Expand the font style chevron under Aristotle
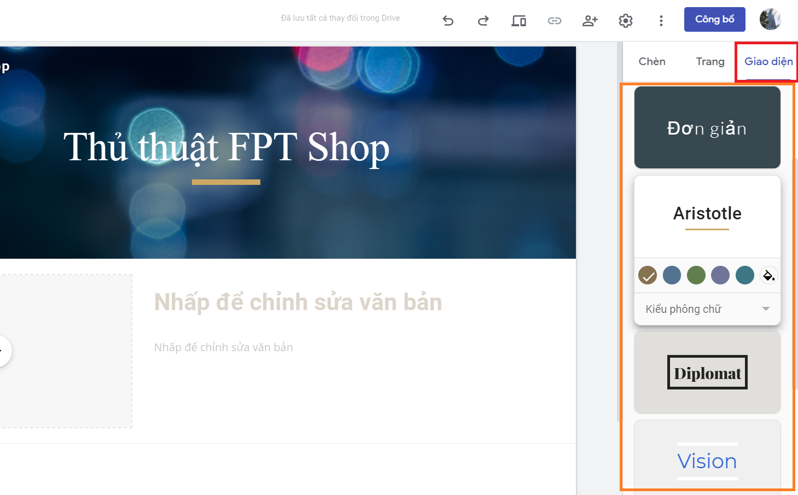 [766, 308]
